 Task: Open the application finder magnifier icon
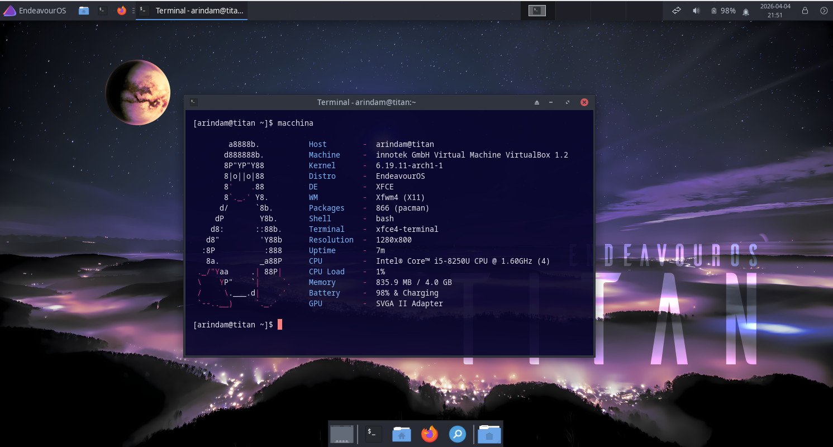pyautogui.click(x=457, y=434)
